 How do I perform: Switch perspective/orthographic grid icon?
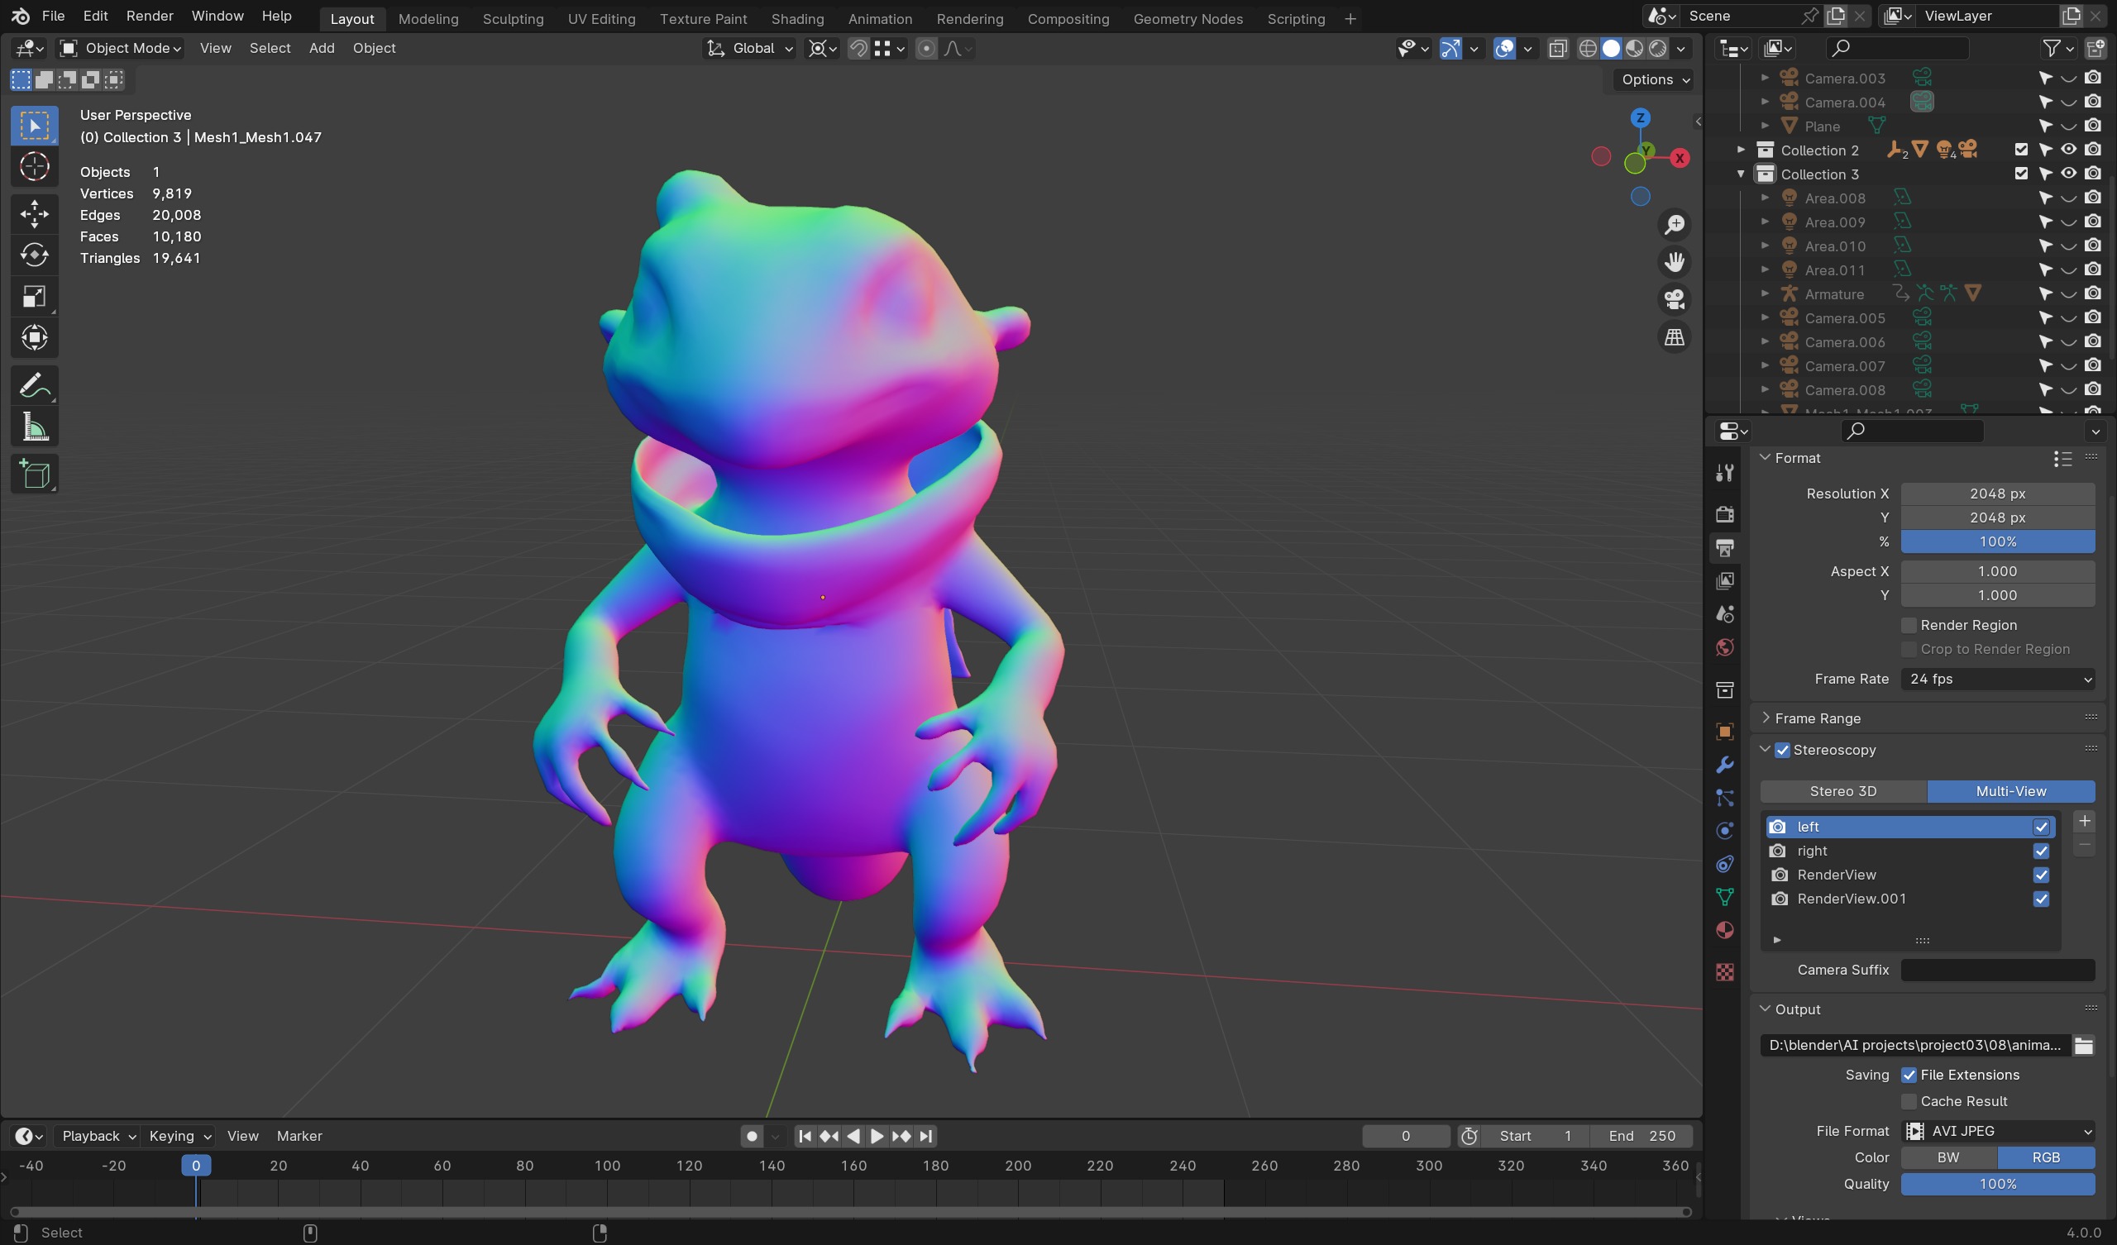[1675, 338]
